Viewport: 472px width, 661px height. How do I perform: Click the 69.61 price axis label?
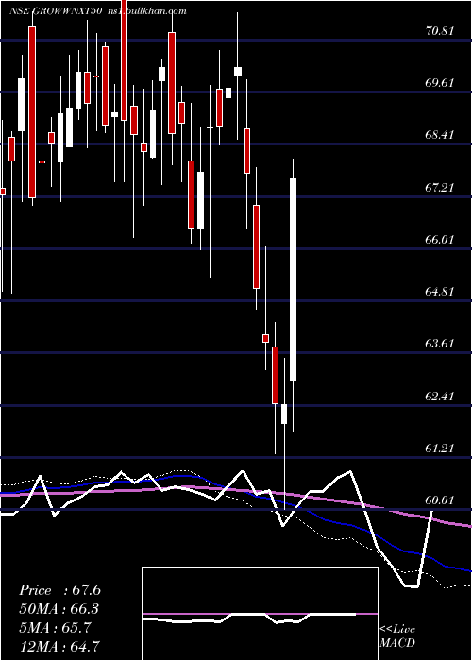(x=440, y=83)
